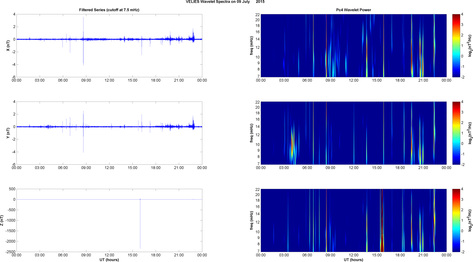473x262 pixels.
Task: Click the X (nT) axis label
Action: coord(8,46)
